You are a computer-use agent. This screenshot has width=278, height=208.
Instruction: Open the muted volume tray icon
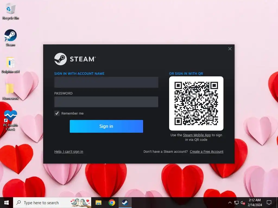point(243,203)
